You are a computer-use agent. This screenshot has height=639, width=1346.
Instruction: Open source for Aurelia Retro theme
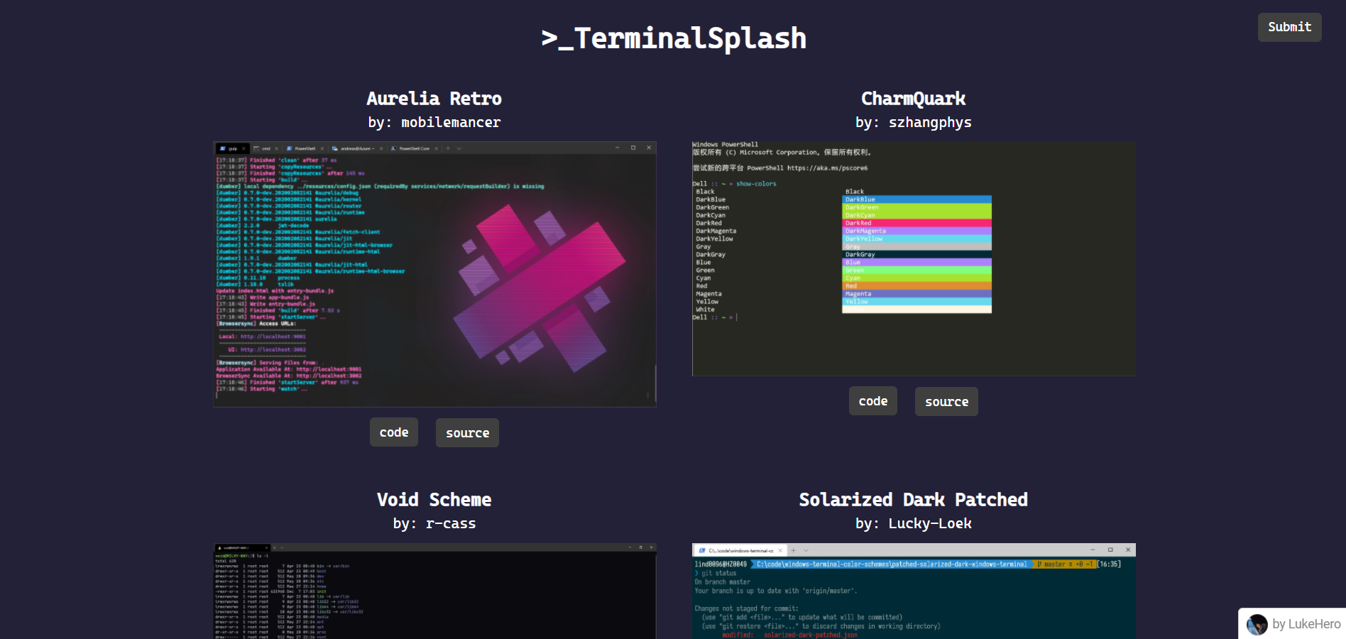[467, 432]
